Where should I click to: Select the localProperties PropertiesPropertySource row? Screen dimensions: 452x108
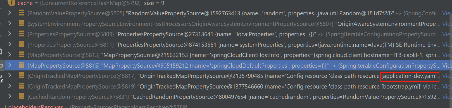[229, 34]
